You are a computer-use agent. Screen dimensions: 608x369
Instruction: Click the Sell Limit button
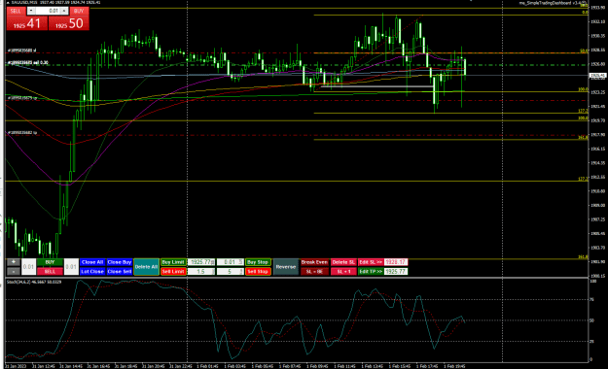173,272
